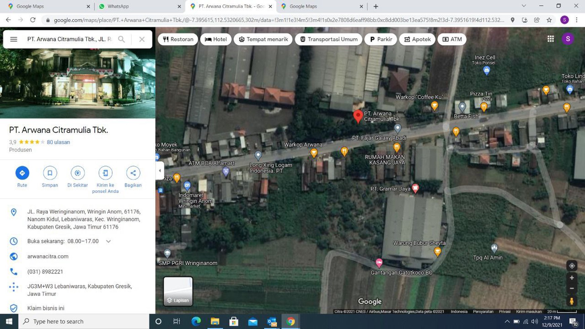Click into the Maps search input field

click(x=70, y=39)
